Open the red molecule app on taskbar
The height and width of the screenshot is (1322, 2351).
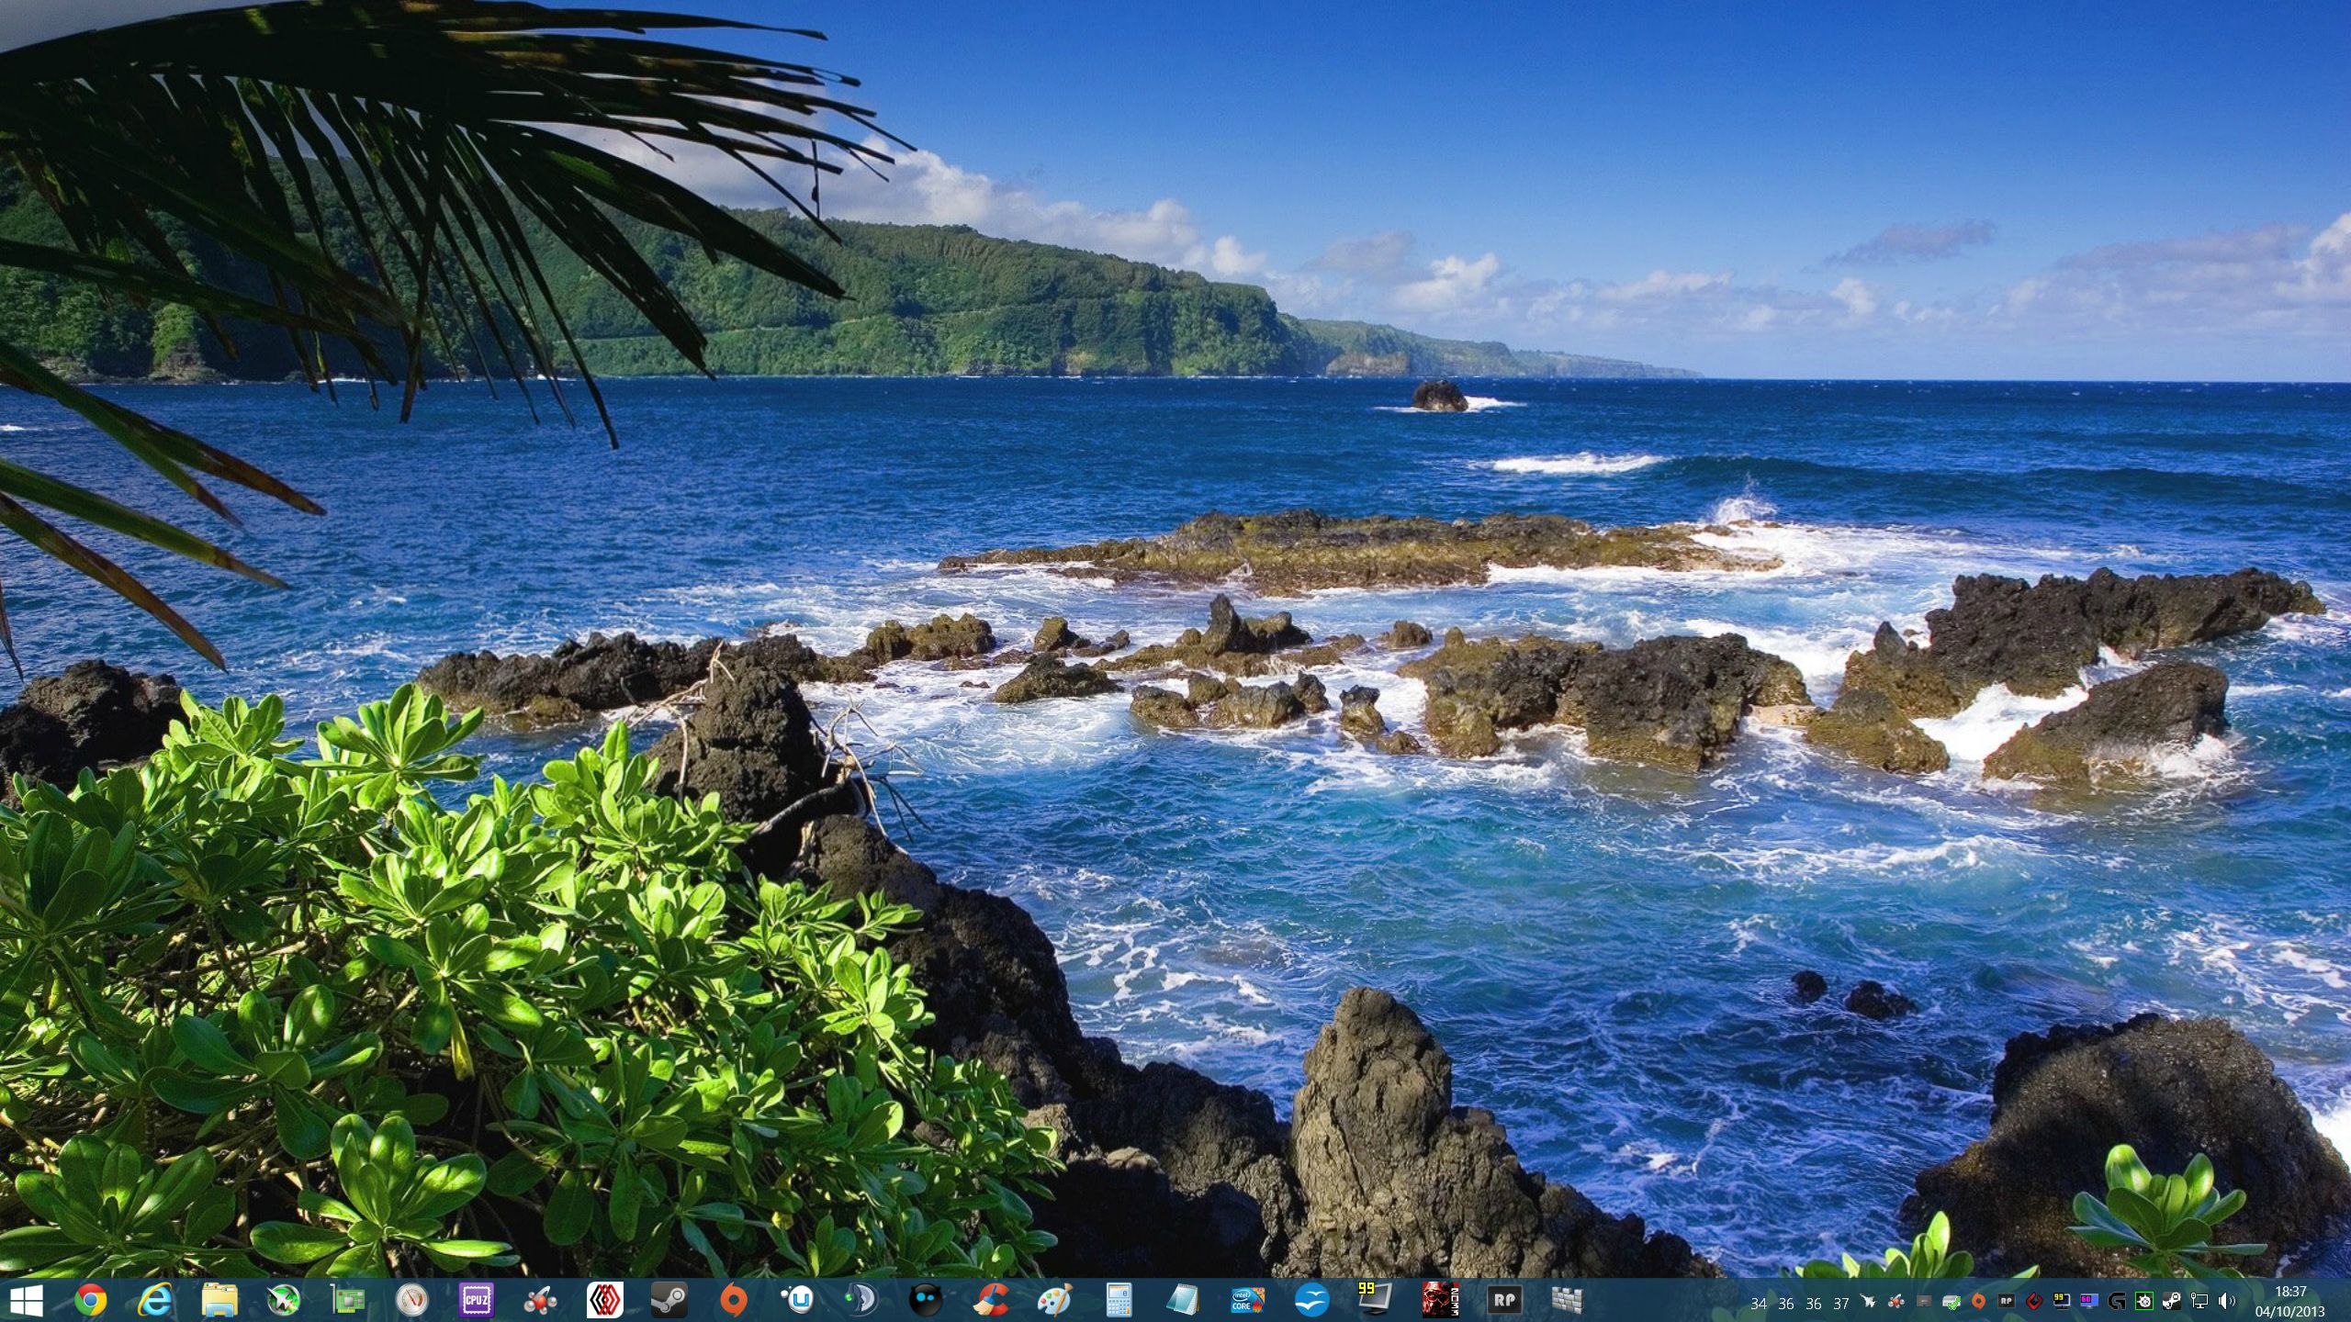(x=540, y=1300)
